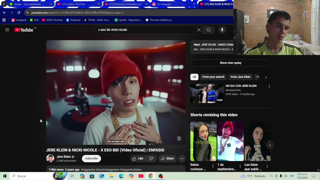This screenshot has height=180, width=320.
Task: Click the video player to pause
Action: click(116, 92)
